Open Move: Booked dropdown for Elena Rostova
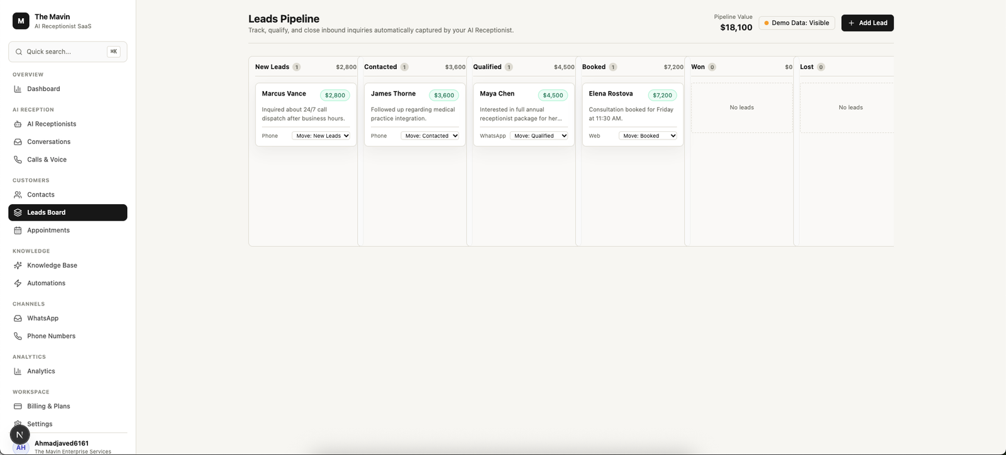Viewport: 1006px width, 455px height. click(648, 136)
